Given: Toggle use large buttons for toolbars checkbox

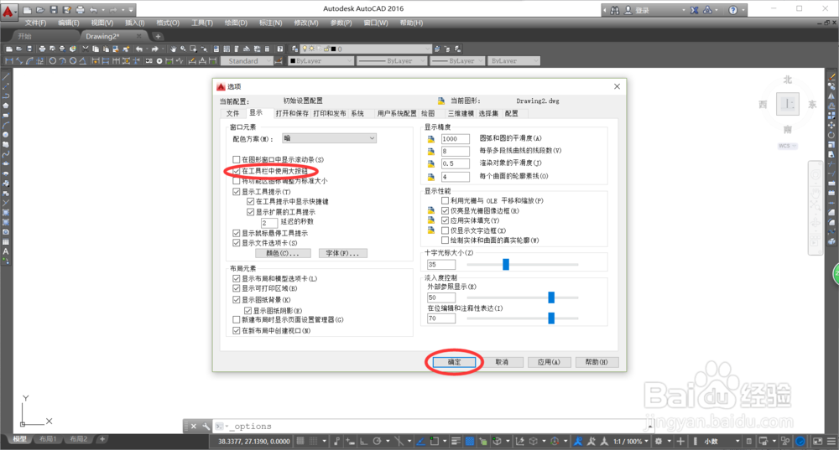Looking at the screenshot, I should pos(237,171).
